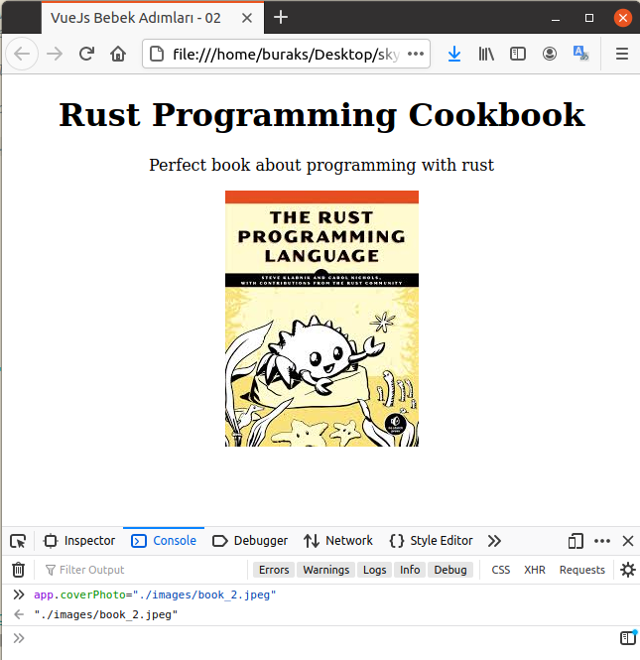Toggle the Info filter
The width and height of the screenshot is (640, 660).
pos(410,570)
